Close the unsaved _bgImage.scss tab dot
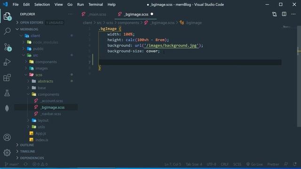 [152, 14]
